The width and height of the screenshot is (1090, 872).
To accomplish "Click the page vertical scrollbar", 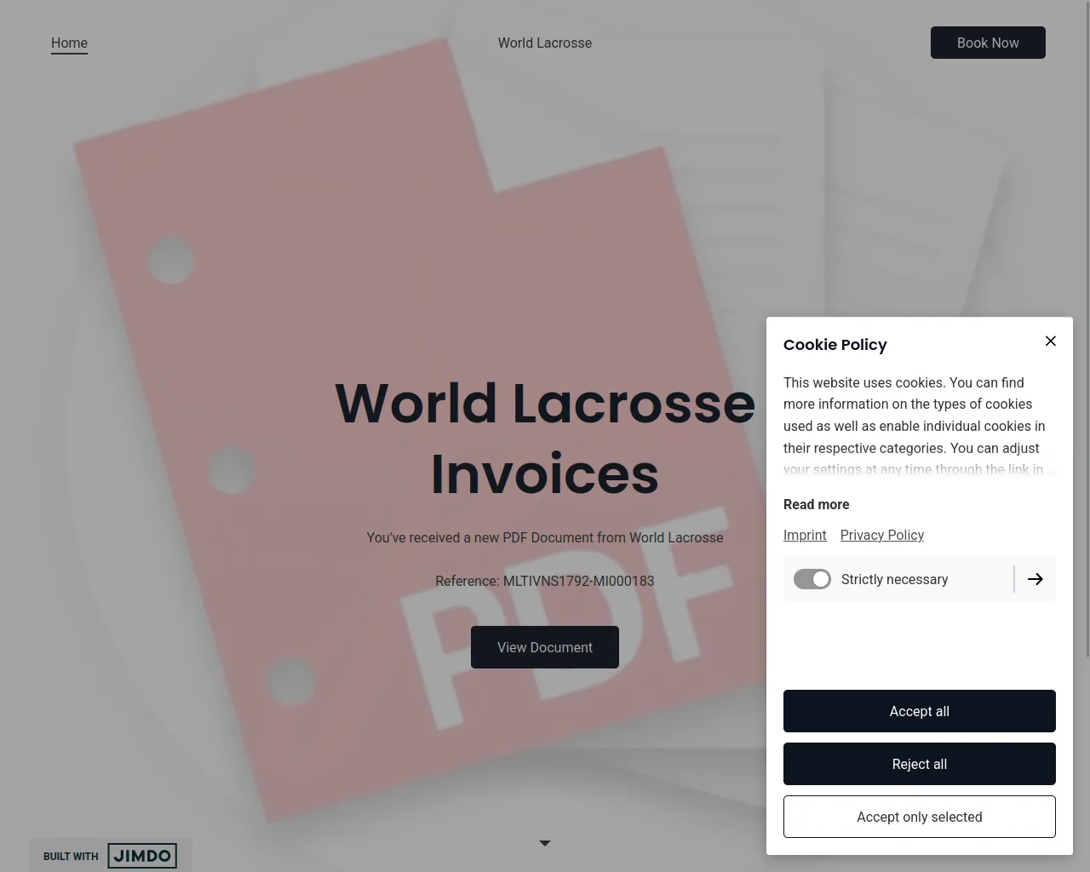I will click(x=1087, y=328).
